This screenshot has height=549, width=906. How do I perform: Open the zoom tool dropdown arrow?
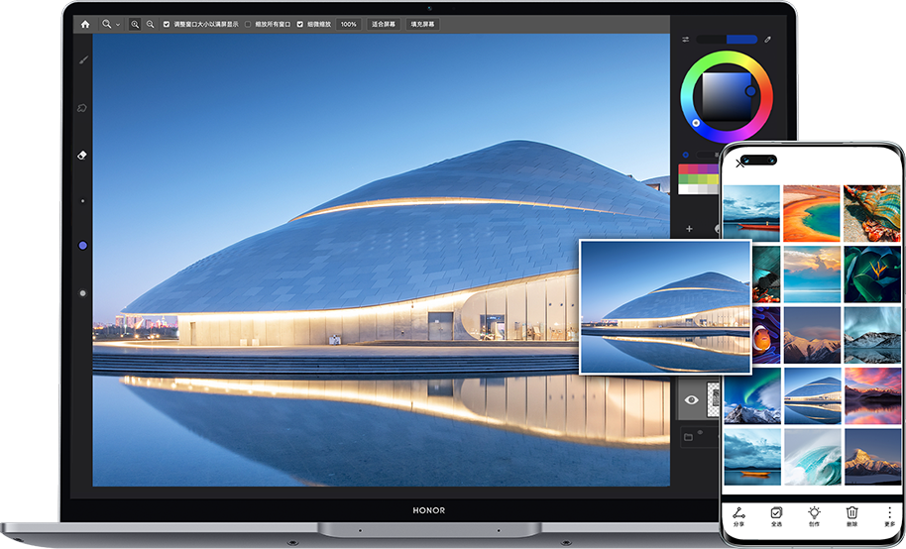tap(118, 24)
